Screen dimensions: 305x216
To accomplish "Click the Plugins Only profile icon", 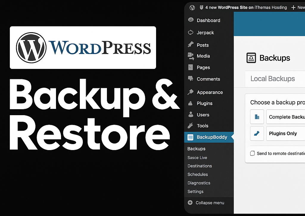I will pos(257,133).
